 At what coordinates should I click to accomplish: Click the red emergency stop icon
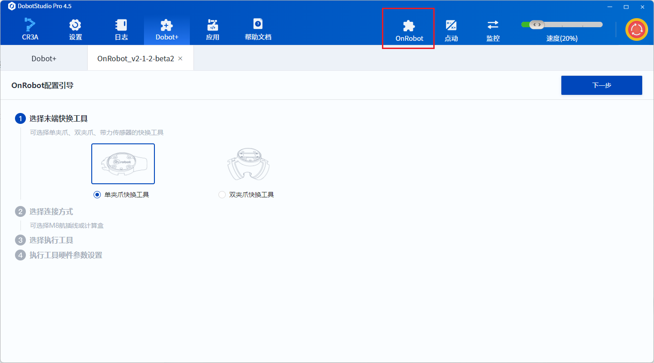(637, 29)
